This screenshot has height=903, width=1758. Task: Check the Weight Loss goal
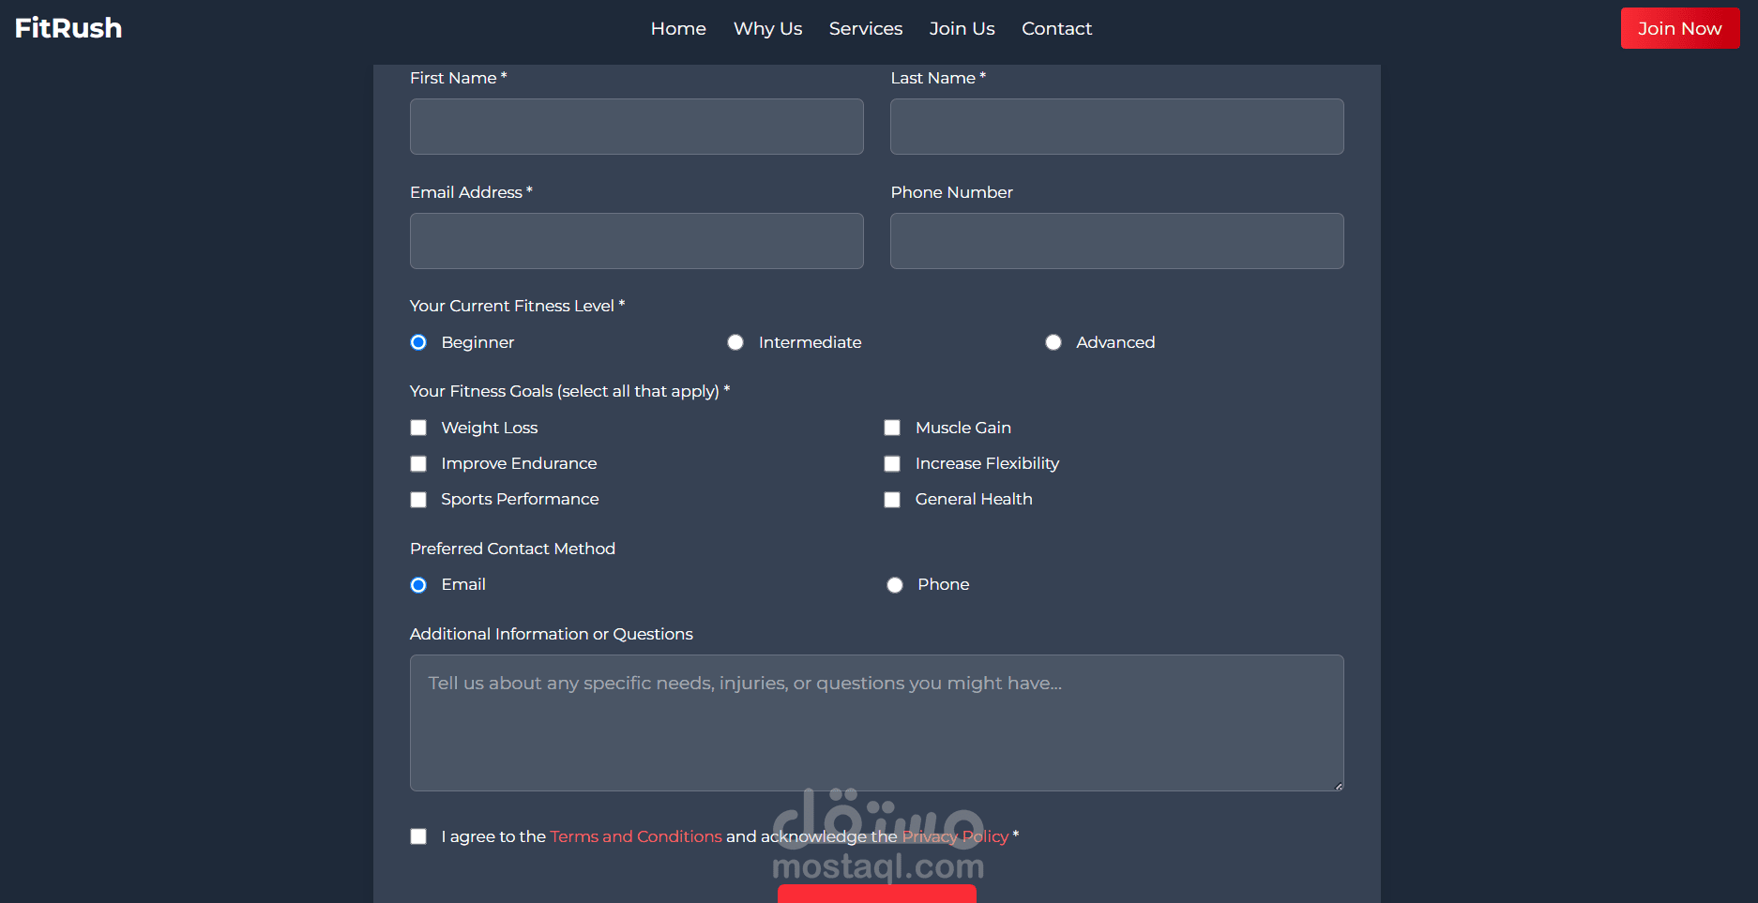coord(418,428)
